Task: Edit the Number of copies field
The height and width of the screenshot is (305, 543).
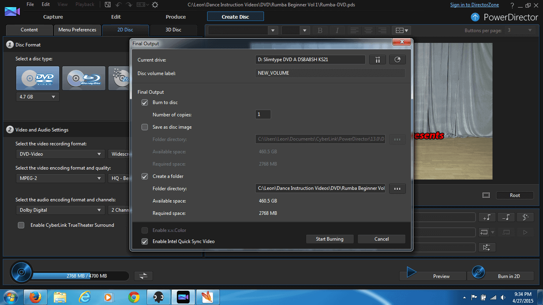Action: pyautogui.click(x=263, y=114)
